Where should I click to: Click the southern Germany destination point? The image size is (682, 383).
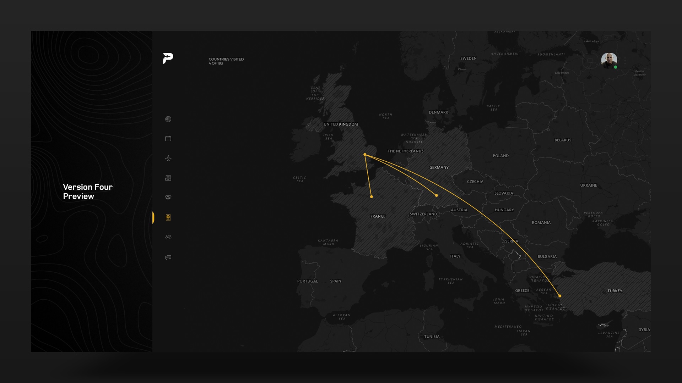tap(437, 195)
